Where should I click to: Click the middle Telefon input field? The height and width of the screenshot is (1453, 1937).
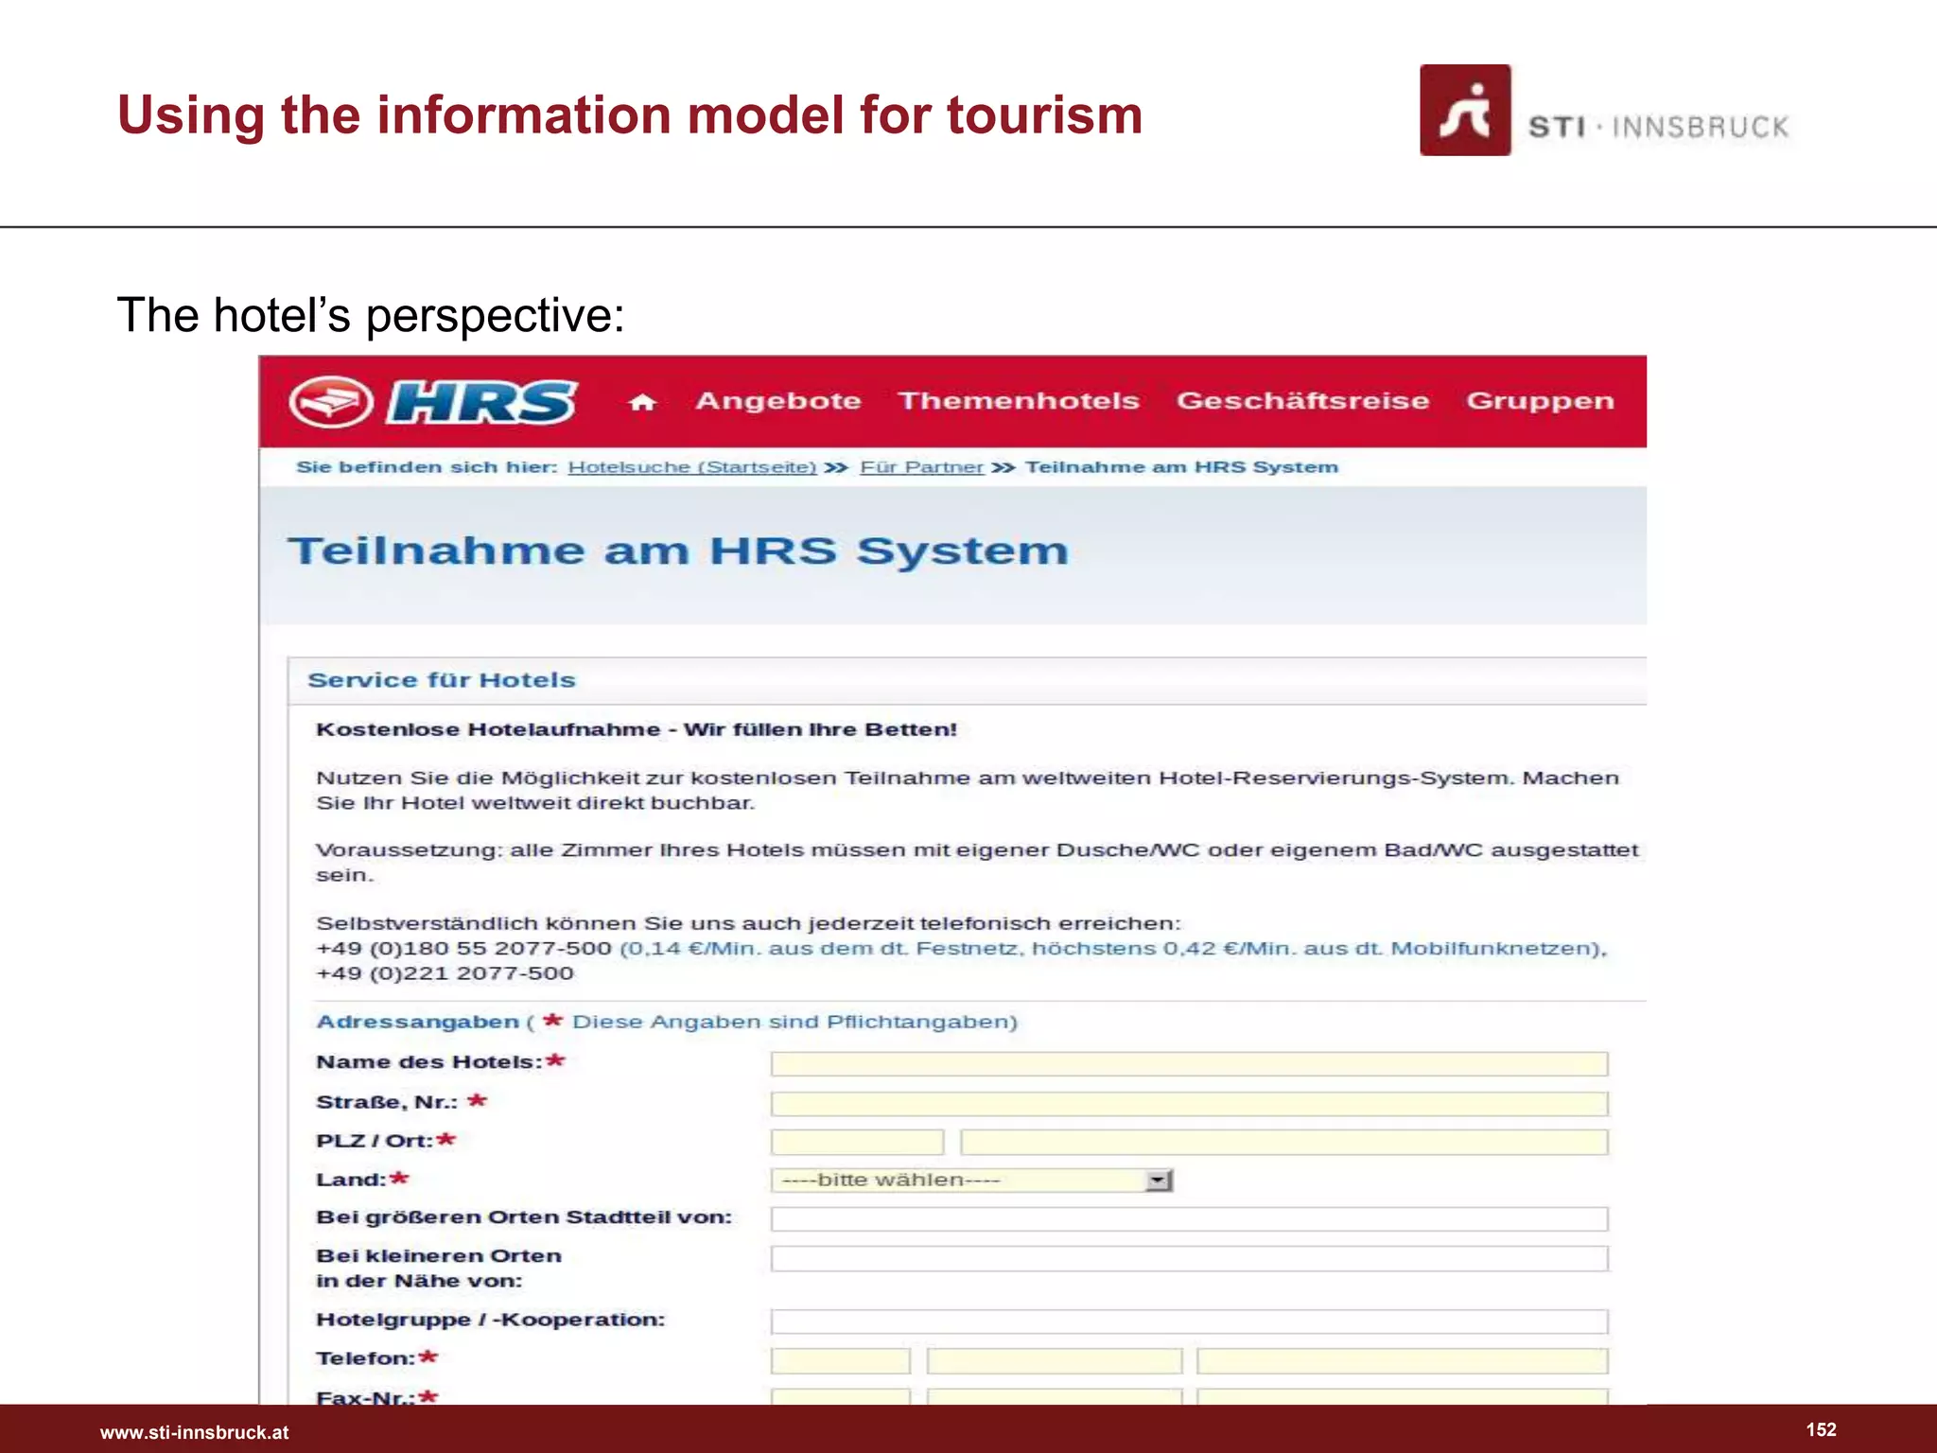coord(1055,1361)
